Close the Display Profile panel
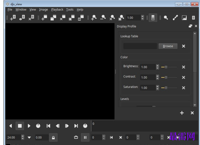 tap(196, 26)
